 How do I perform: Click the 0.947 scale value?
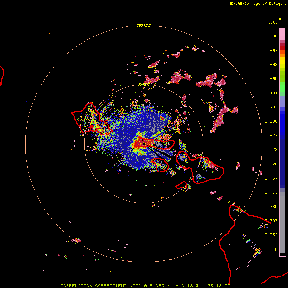coord(271,51)
